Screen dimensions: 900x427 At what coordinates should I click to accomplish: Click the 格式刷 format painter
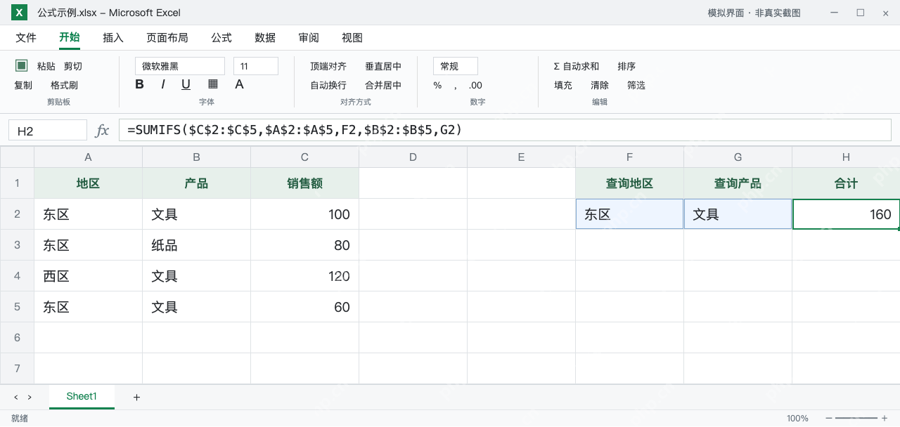pos(64,85)
